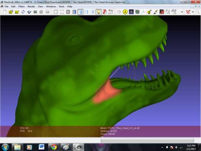Select the axis manipulator tool icon
The height and width of the screenshot is (151, 201).
pos(143,12)
